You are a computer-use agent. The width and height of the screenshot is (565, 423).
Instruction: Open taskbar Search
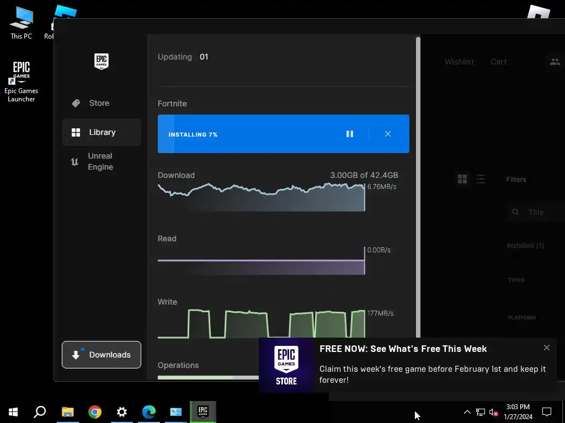click(40, 412)
